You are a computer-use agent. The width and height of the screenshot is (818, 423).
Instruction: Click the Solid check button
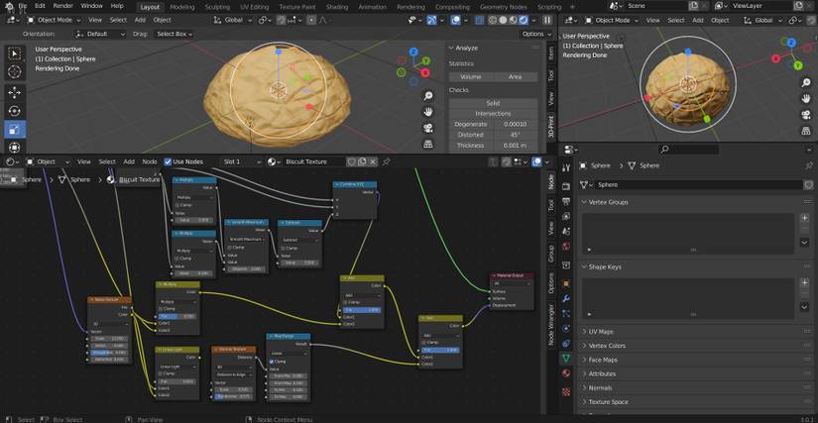coord(493,103)
